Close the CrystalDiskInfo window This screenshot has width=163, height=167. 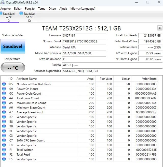[159, 2]
